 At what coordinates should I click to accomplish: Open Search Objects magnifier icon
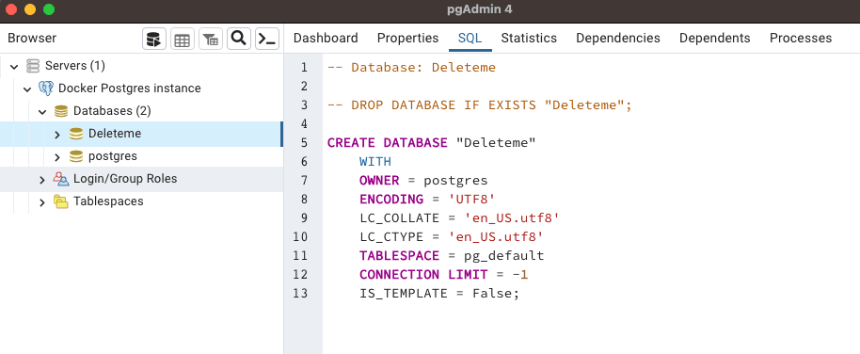[x=239, y=39]
